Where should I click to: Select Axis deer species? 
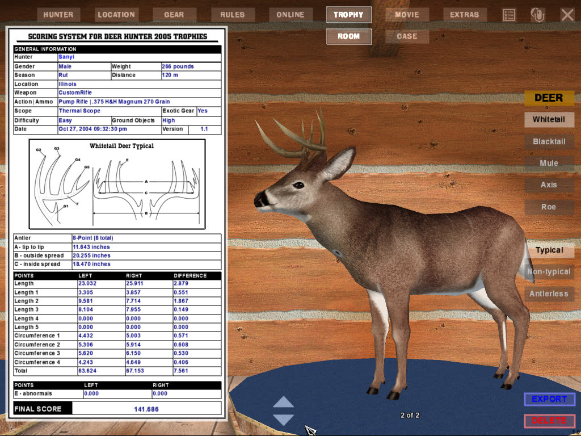pyautogui.click(x=549, y=185)
